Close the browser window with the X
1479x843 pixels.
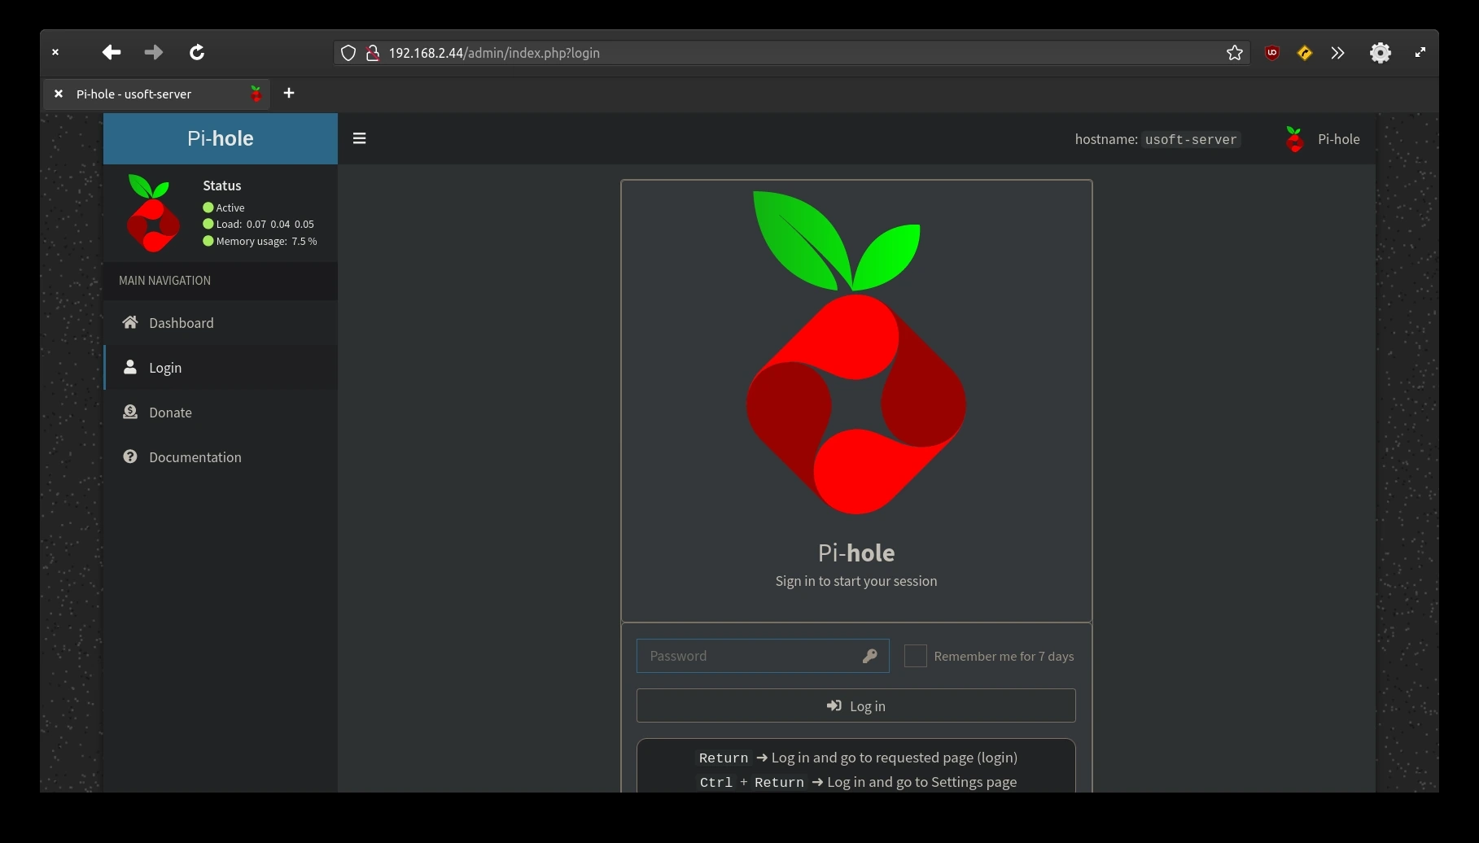pyautogui.click(x=55, y=52)
